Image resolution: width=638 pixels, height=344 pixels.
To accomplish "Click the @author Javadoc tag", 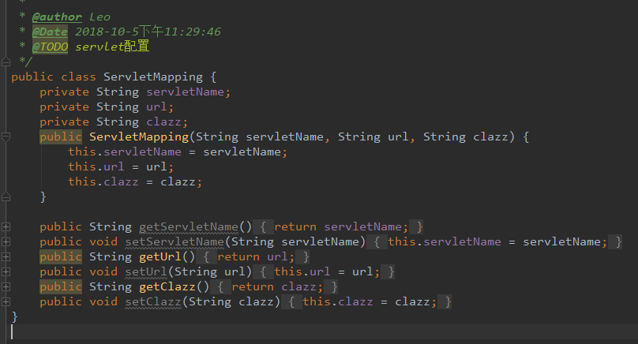I will [57, 17].
